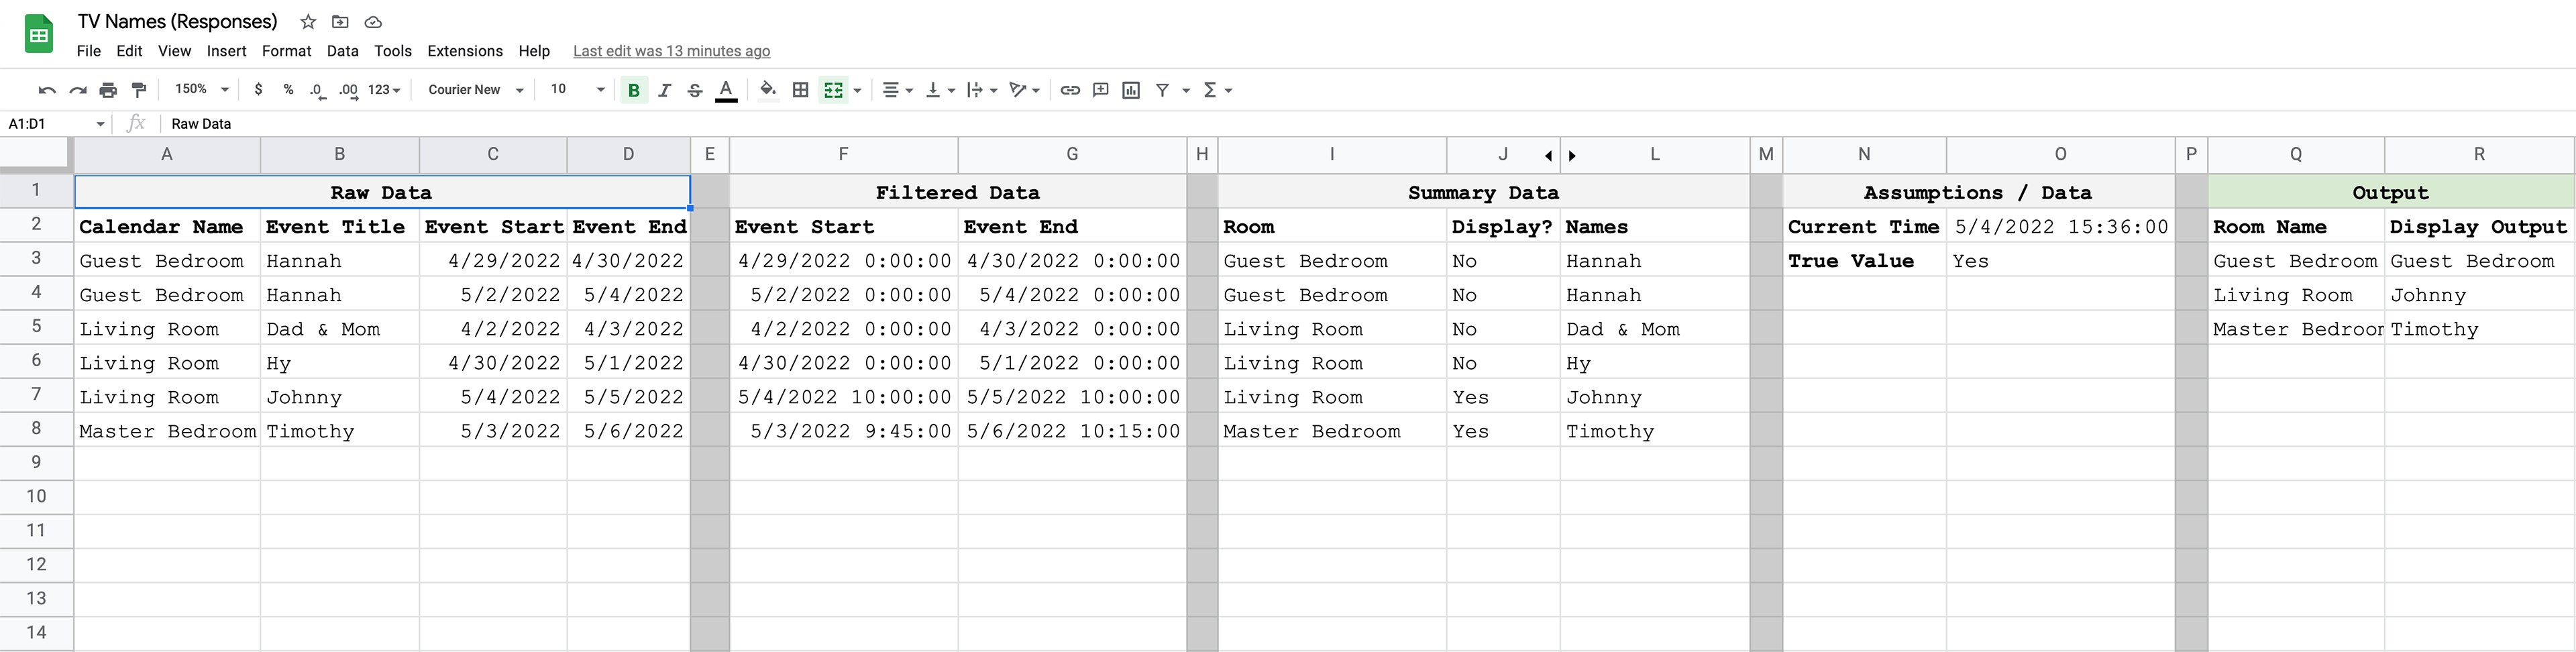Open the move to folder icon
Screen dimensions: 2576x652
pos(340,22)
